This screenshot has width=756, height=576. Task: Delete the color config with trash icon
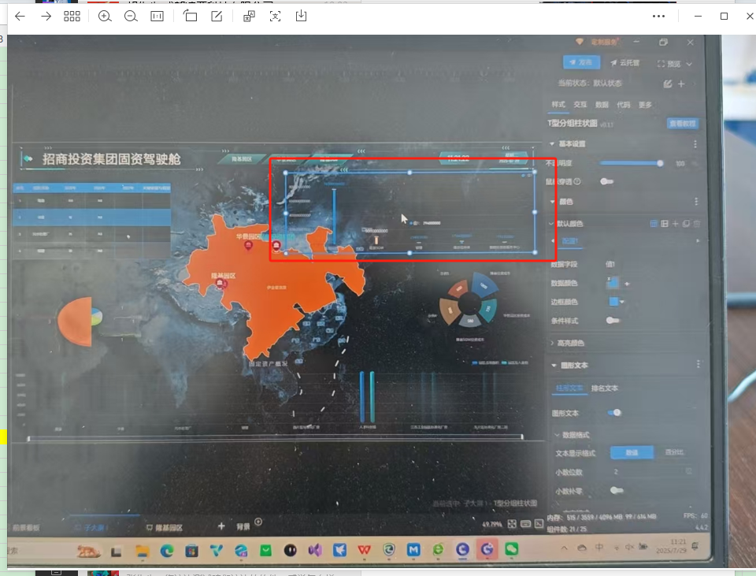click(x=697, y=223)
